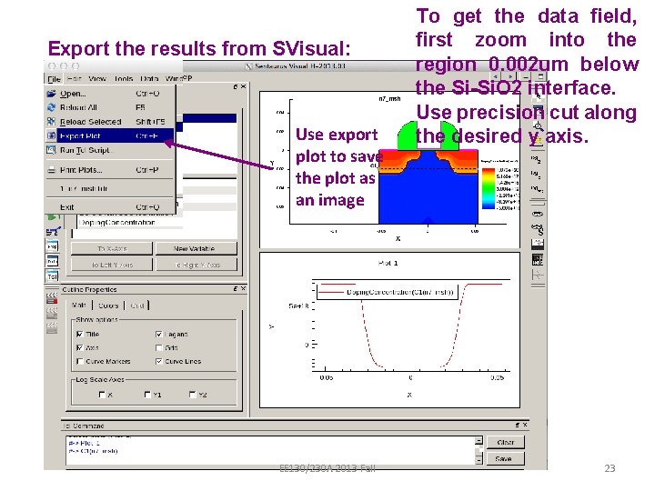The image size is (655, 491).
Task: Open the View menu
Action: 97,78
